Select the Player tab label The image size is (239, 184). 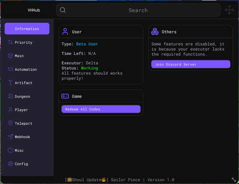coord(21,110)
